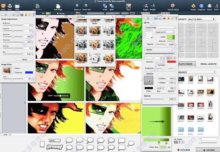The height and width of the screenshot is (152, 220).
Task: Enable the Shadow checkbox in Graphic inspector
Action: [x=145, y=74]
